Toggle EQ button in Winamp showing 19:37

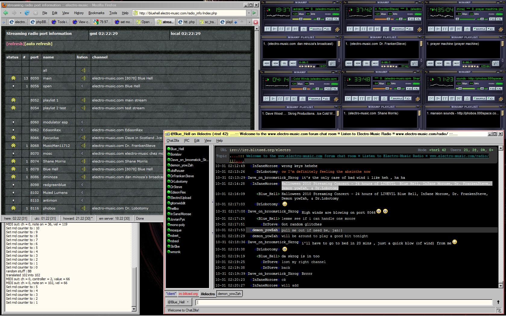coord(329,19)
